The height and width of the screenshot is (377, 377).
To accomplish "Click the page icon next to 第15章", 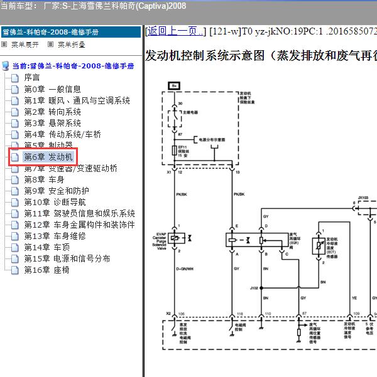I will [x=15, y=259].
